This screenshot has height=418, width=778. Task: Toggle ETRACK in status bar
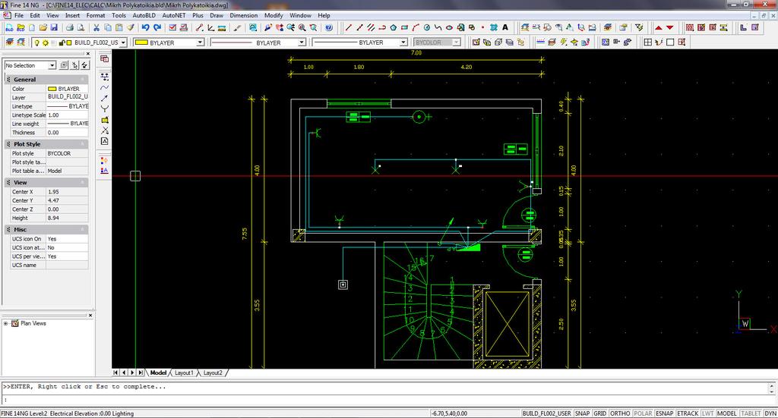[x=687, y=413]
